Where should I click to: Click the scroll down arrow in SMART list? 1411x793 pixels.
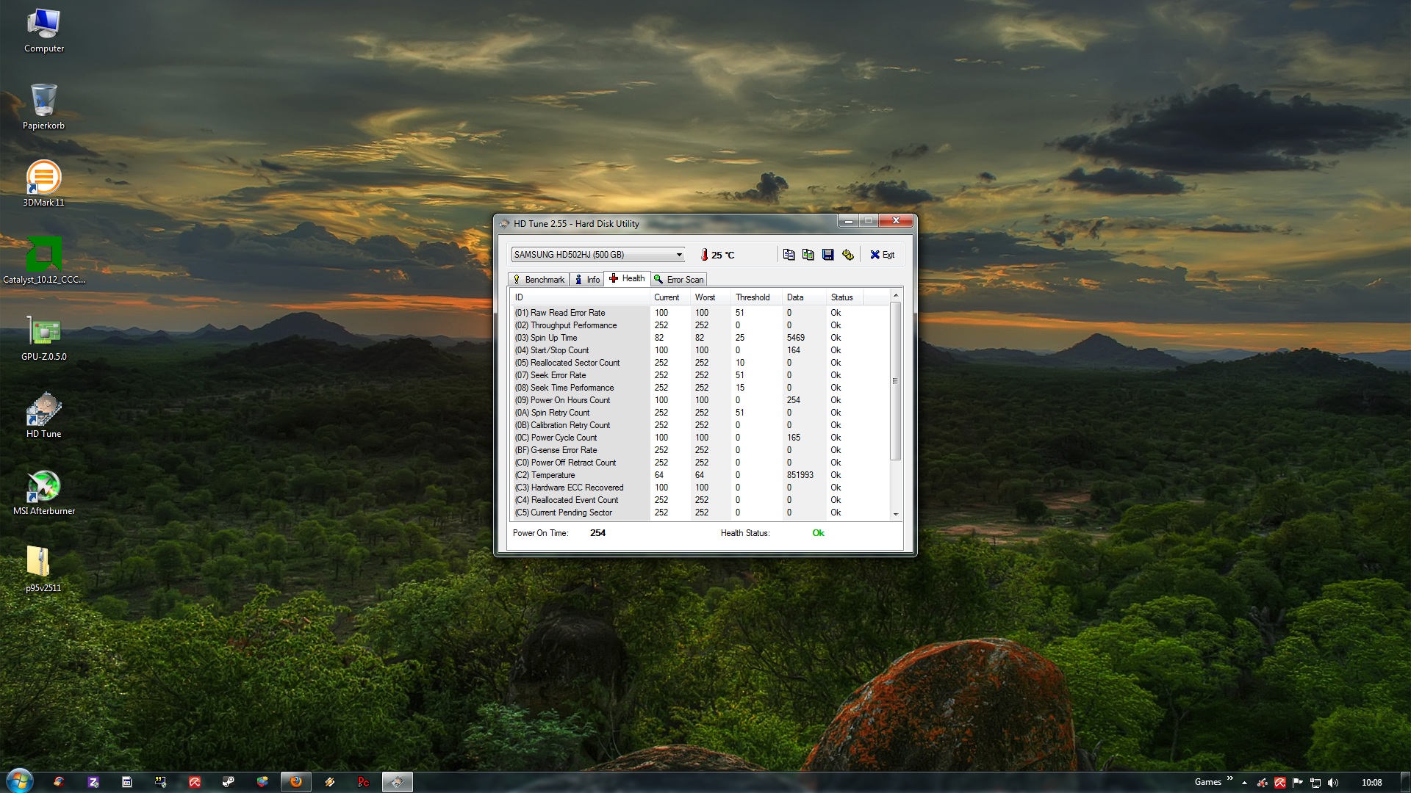tap(896, 515)
